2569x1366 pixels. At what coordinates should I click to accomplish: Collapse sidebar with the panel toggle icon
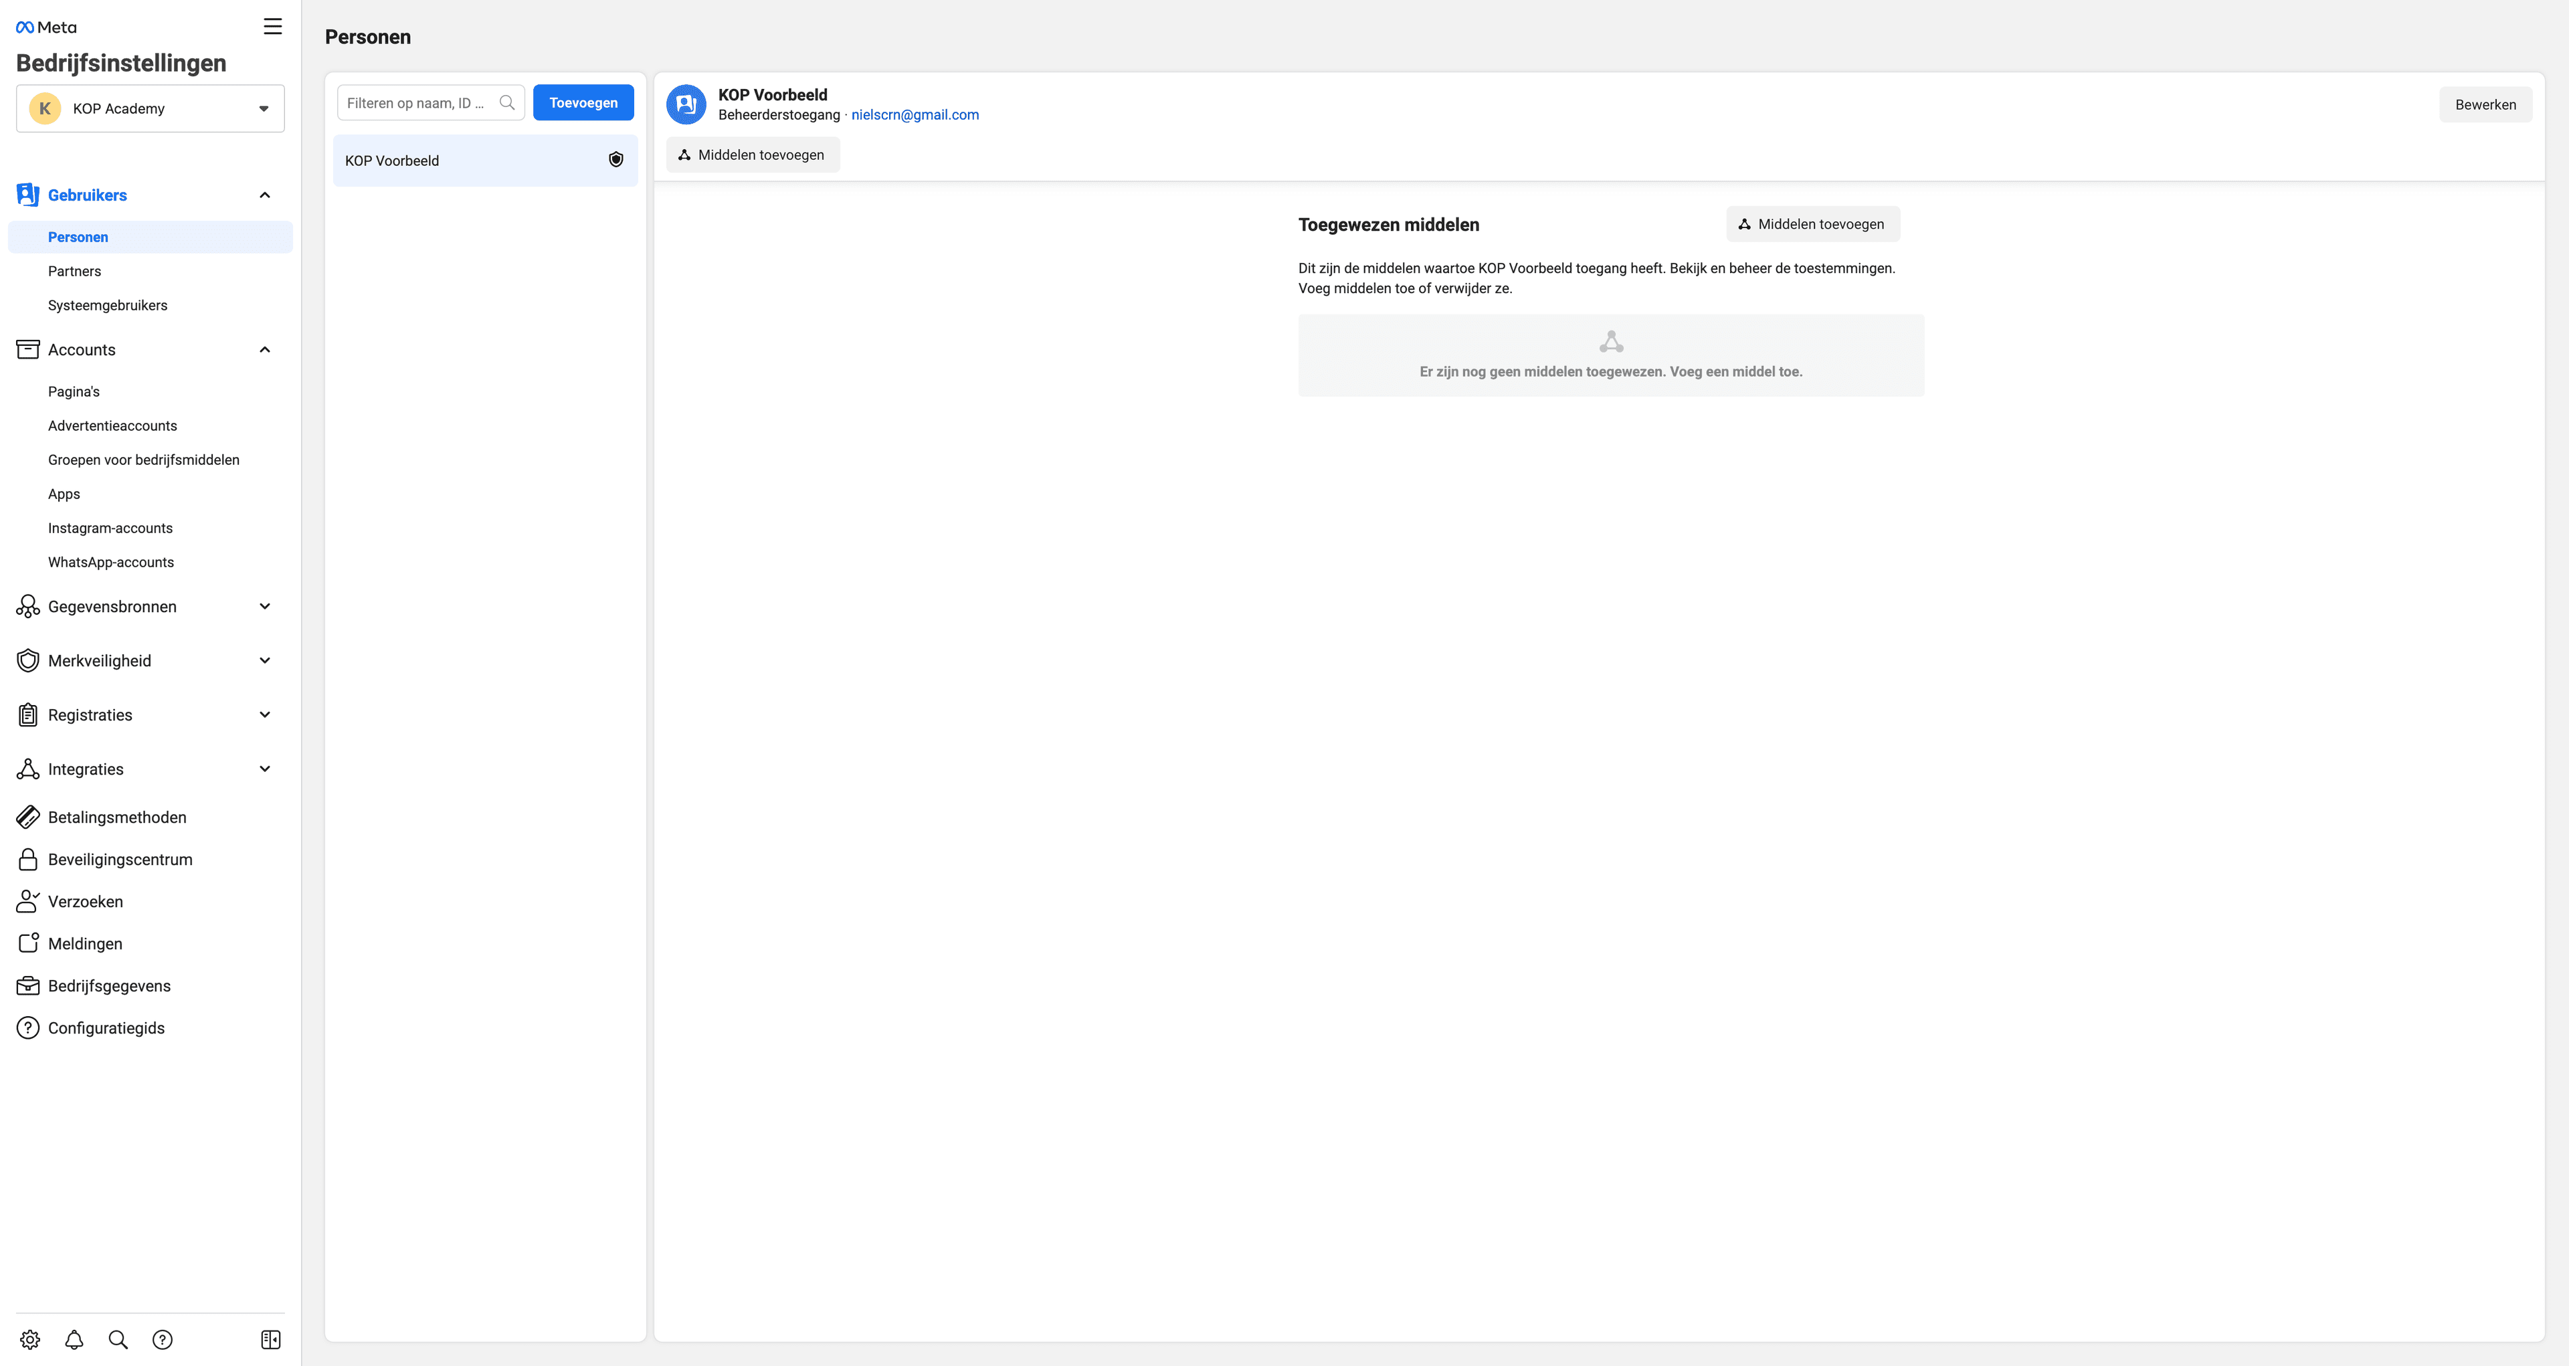tap(270, 1339)
